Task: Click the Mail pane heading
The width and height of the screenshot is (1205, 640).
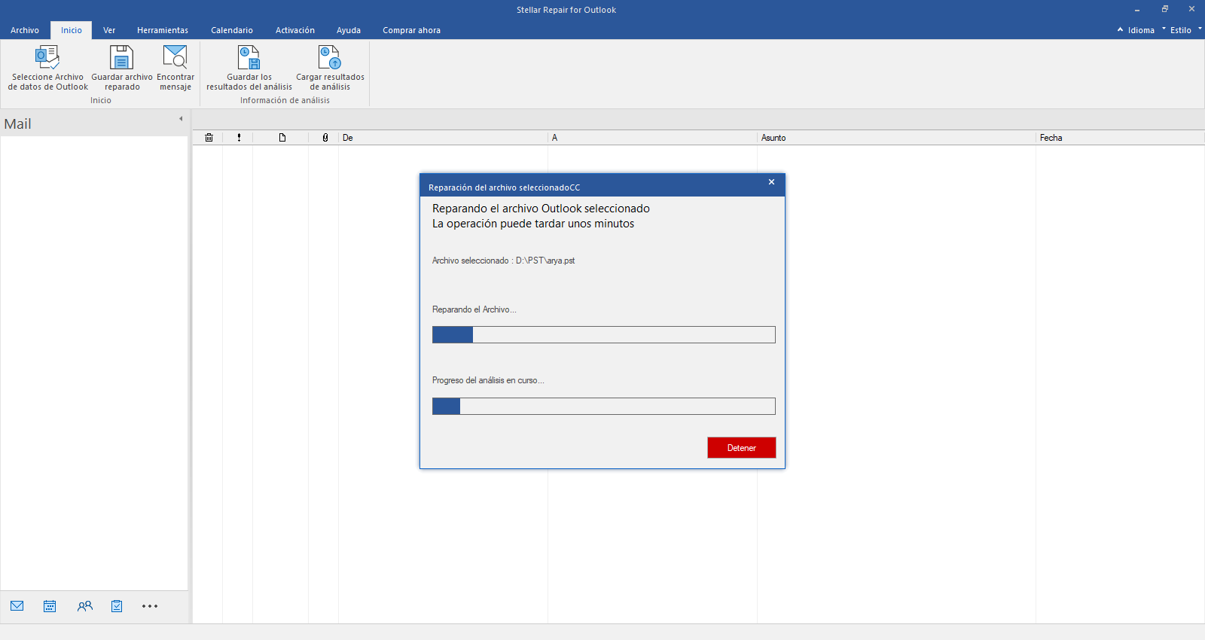Action: tap(18, 124)
